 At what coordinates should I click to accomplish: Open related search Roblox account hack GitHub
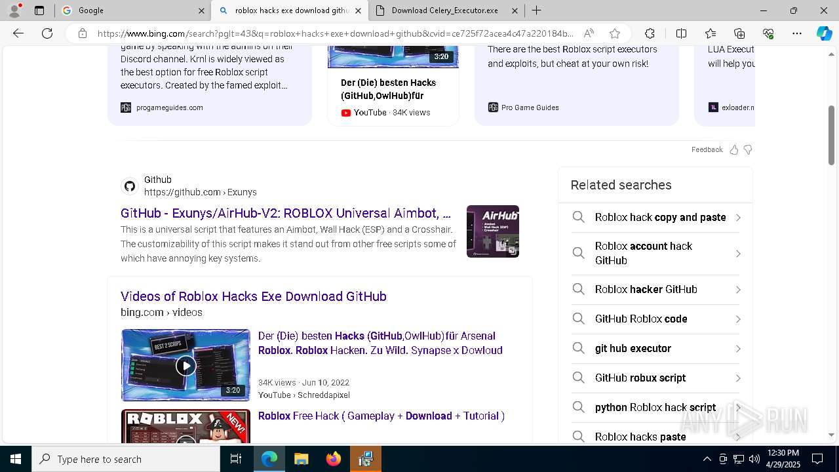pyautogui.click(x=656, y=253)
